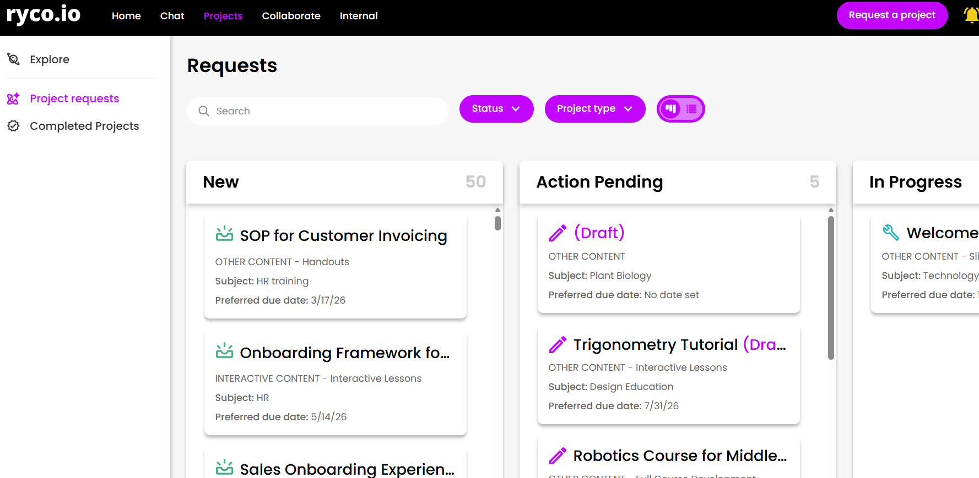Open Completed Projects in the sidebar
The height and width of the screenshot is (478, 979).
click(84, 126)
